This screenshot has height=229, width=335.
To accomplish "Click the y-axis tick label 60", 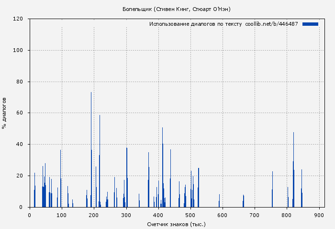I will (20, 113).
